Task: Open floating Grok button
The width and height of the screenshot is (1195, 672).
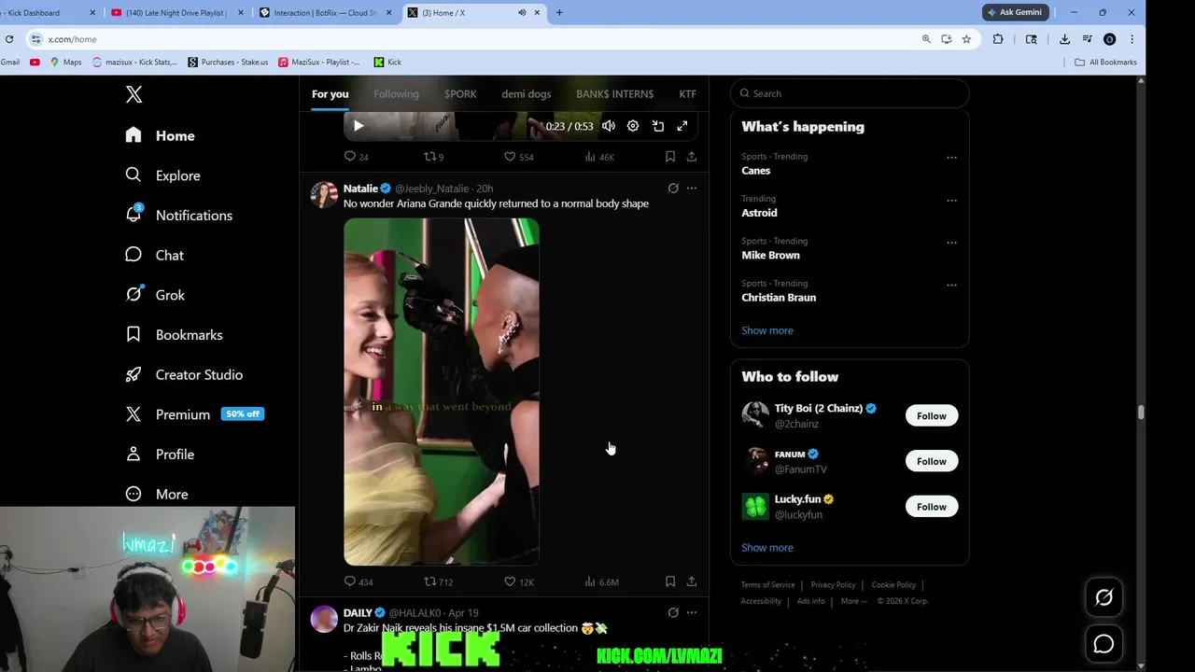Action: [x=1104, y=597]
